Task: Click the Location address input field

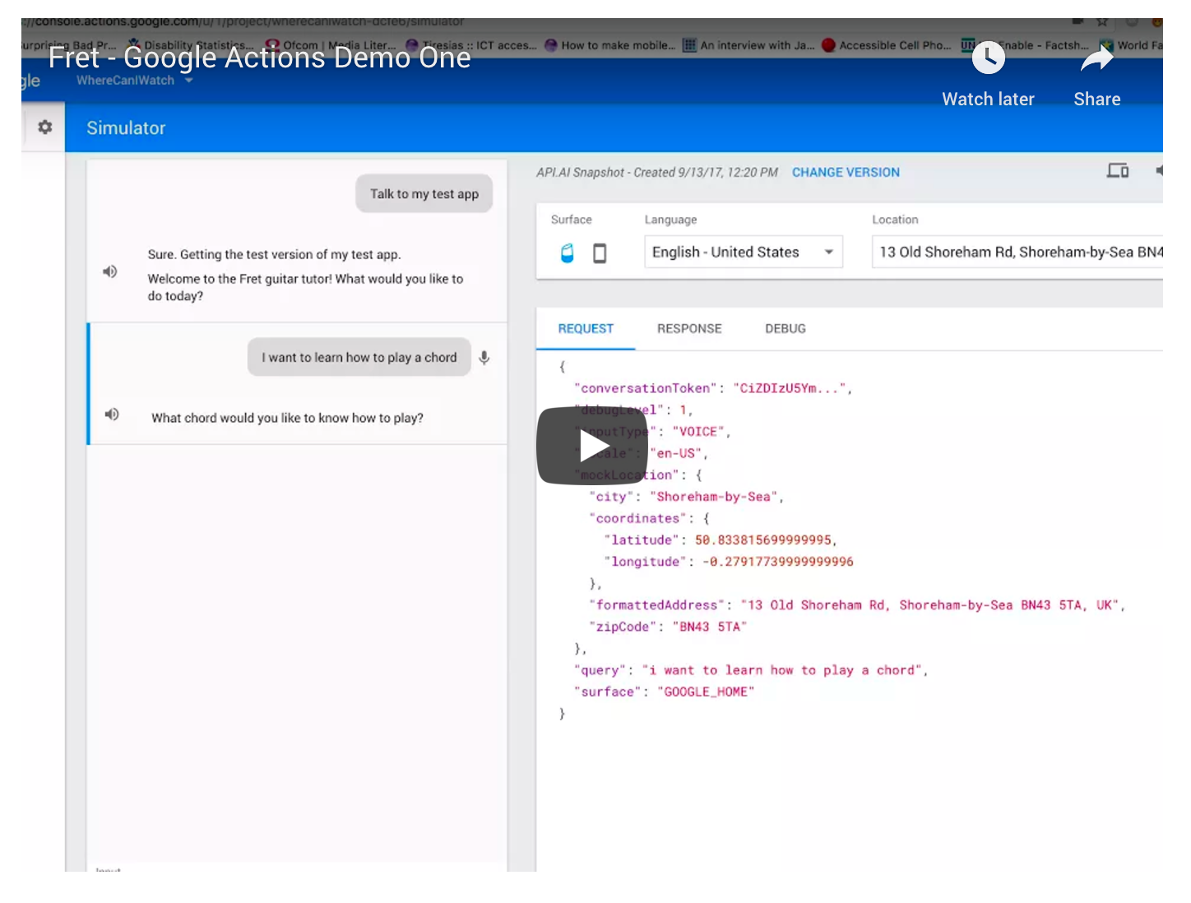Action: (x=1017, y=252)
